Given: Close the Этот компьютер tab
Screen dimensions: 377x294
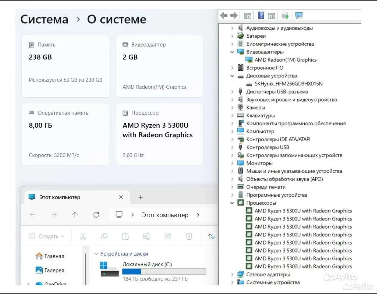Looking at the screenshot, I should 121,197.
